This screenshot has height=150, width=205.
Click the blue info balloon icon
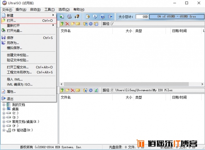pos(95,17)
